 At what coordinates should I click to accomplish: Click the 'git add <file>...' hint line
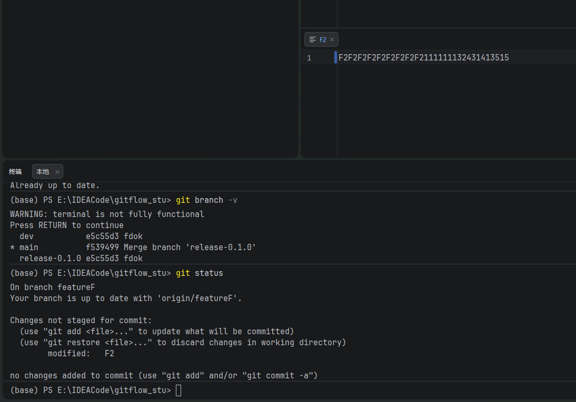(x=157, y=331)
